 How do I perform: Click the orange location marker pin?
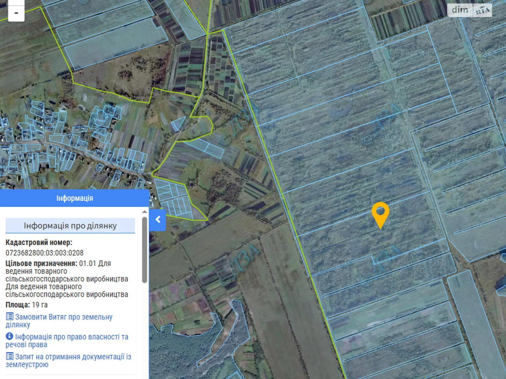pyautogui.click(x=380, y=214)
